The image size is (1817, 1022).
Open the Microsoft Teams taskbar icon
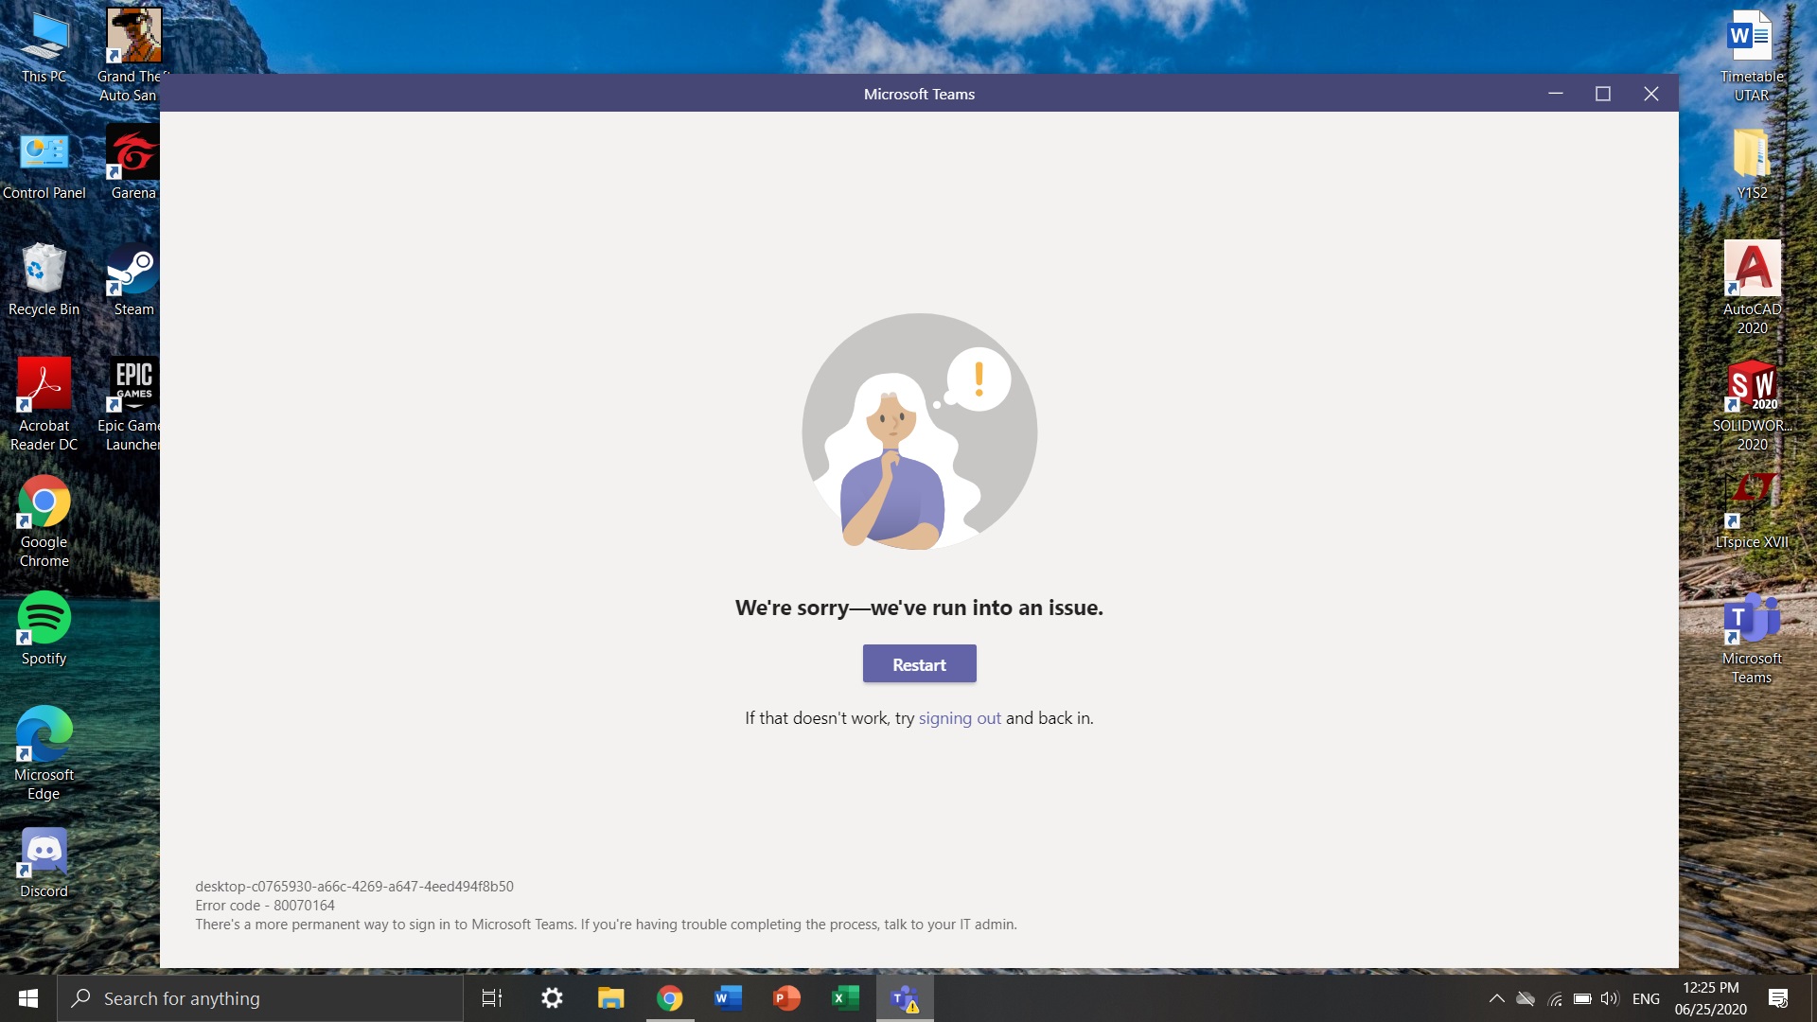coord(905,998)
